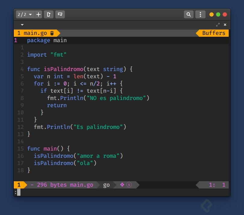Click the diamond-shaped icon in statusline

point(122,185)
